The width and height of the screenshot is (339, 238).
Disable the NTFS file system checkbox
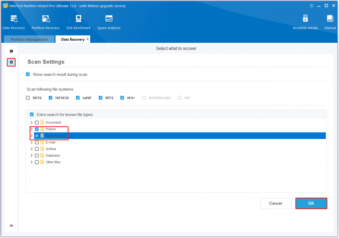(x=100, y=98)
